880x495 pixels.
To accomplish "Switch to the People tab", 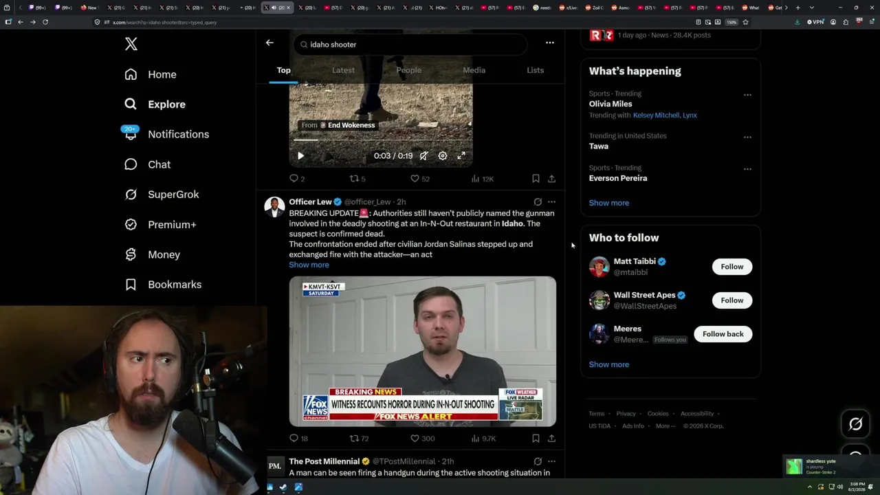I will coord(408,70).
